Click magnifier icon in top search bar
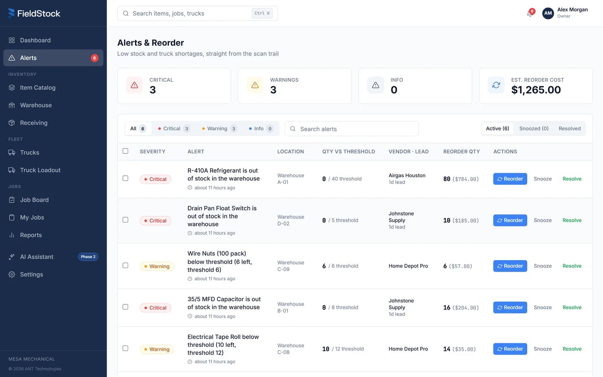This screenshot has height=377, width=603. [x=125, y=13]
